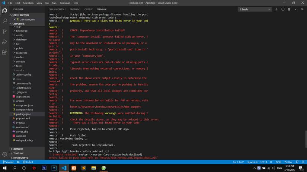Viewport: 307px width, 172px height.
Task: Select the Terminal tab
Action: point(102,9)
